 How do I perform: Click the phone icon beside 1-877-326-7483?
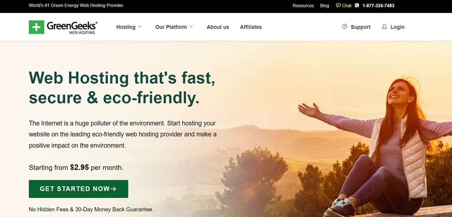(357, 5)
